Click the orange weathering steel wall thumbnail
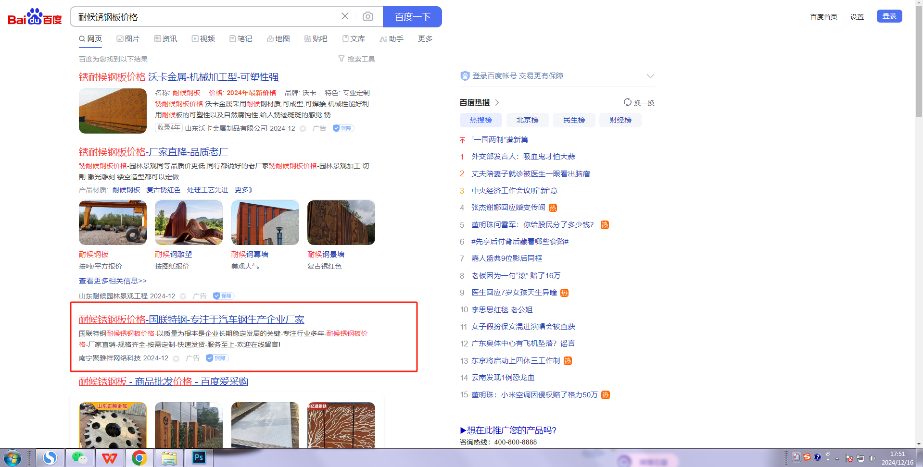This screenshot has height=467, width=923. (x=113, y=111)
